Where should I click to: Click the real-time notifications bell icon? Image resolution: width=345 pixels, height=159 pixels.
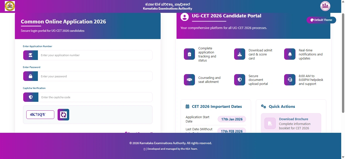pyautogui.click(x=289, y=54)
